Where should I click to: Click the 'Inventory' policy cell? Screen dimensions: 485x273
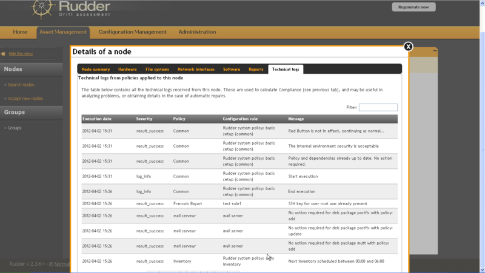tap(182, 261)
